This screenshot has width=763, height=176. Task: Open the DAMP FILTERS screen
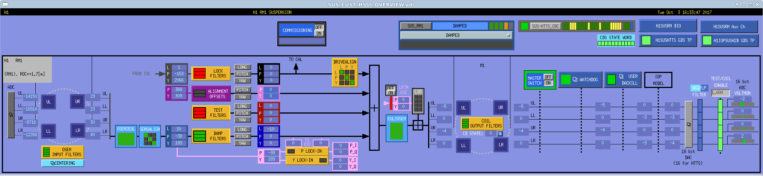coord(210,136)
